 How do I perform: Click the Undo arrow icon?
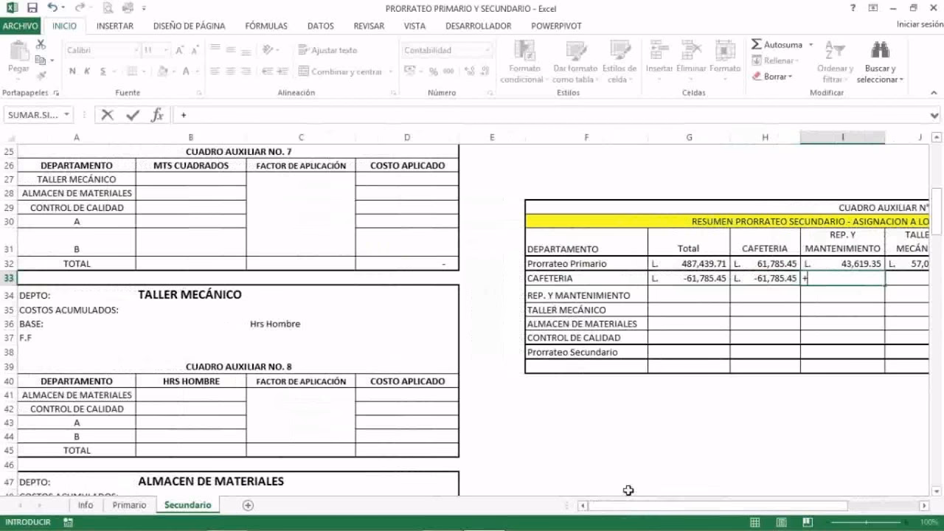pyautogui.click(x=52, y=8)
